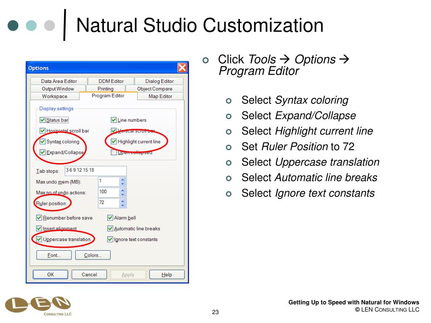This screenshot has height=323, width=431.
Task: Toggle the Line numbers checkbox
Action: click(x=114, y=120)
